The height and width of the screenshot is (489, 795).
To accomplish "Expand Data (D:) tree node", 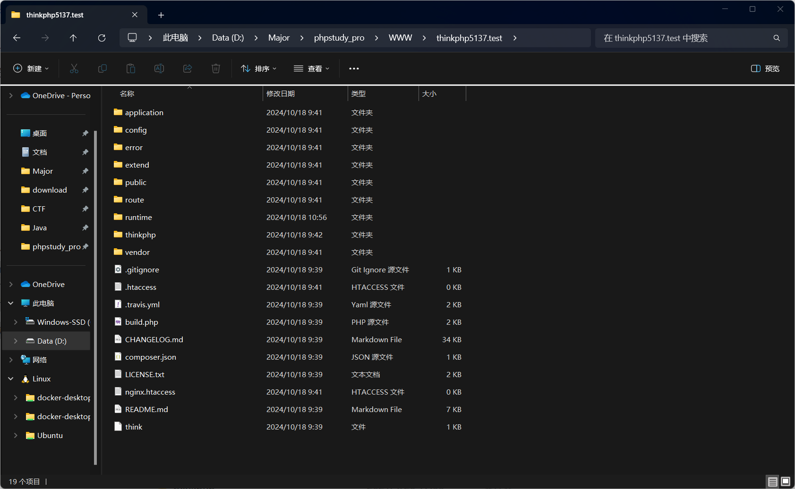I will 16,341.
